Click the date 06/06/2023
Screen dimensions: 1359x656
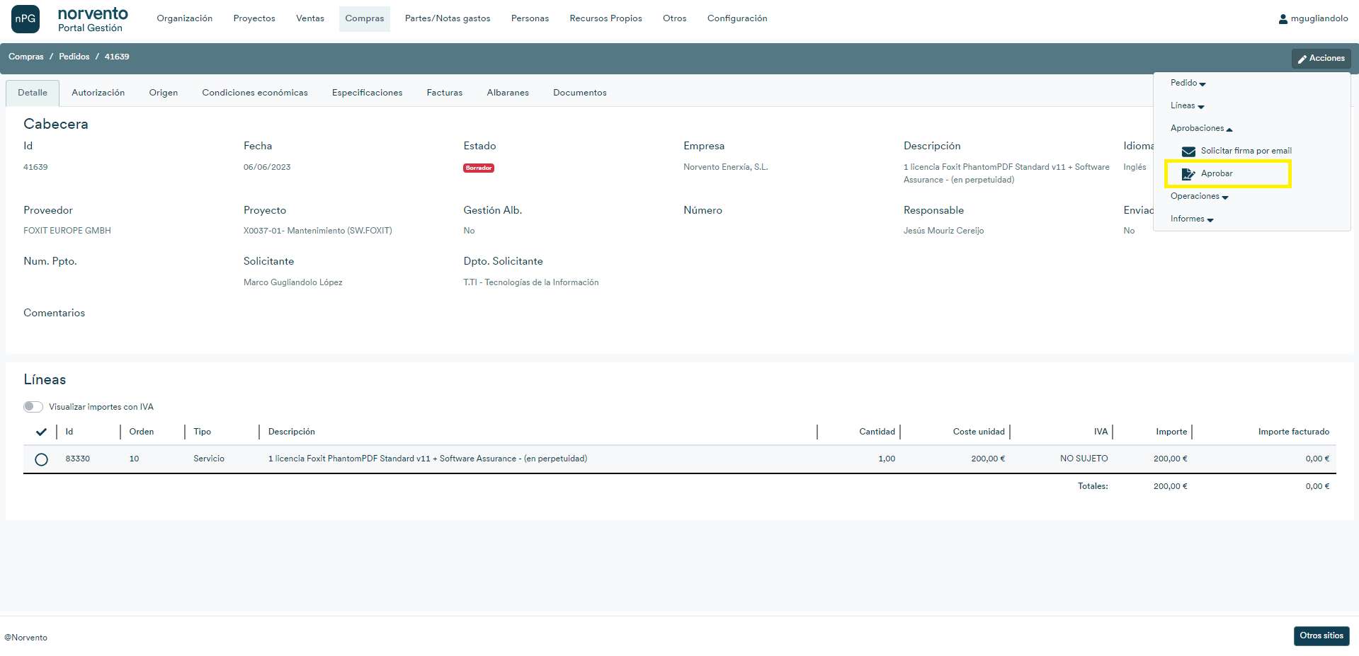(267, 167)
